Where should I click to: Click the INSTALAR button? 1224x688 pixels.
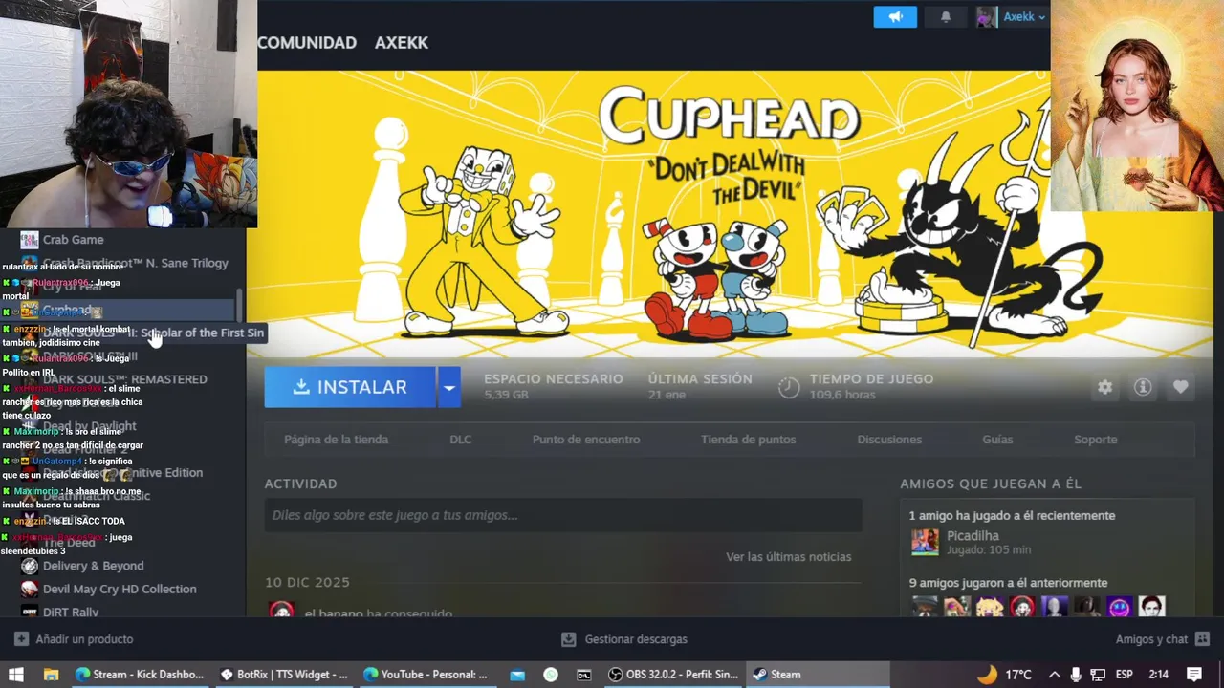350,387
